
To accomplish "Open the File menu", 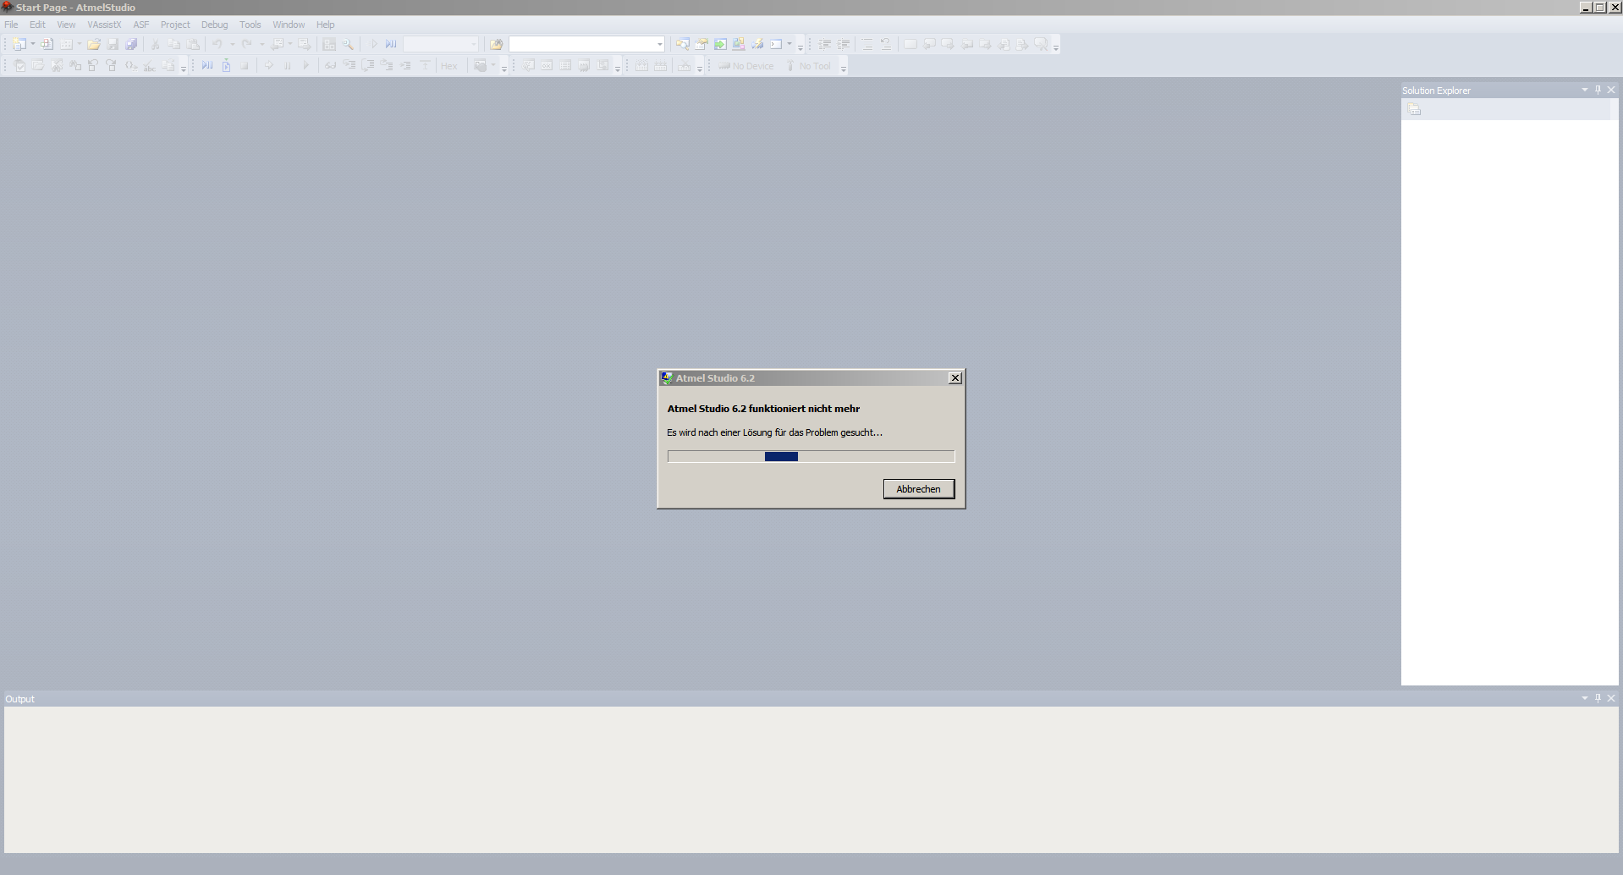I will pyautogui.click(x=11, y=25).
